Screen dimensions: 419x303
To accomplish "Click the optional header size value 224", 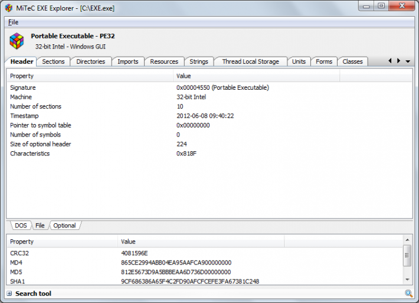I will (181, 144).
